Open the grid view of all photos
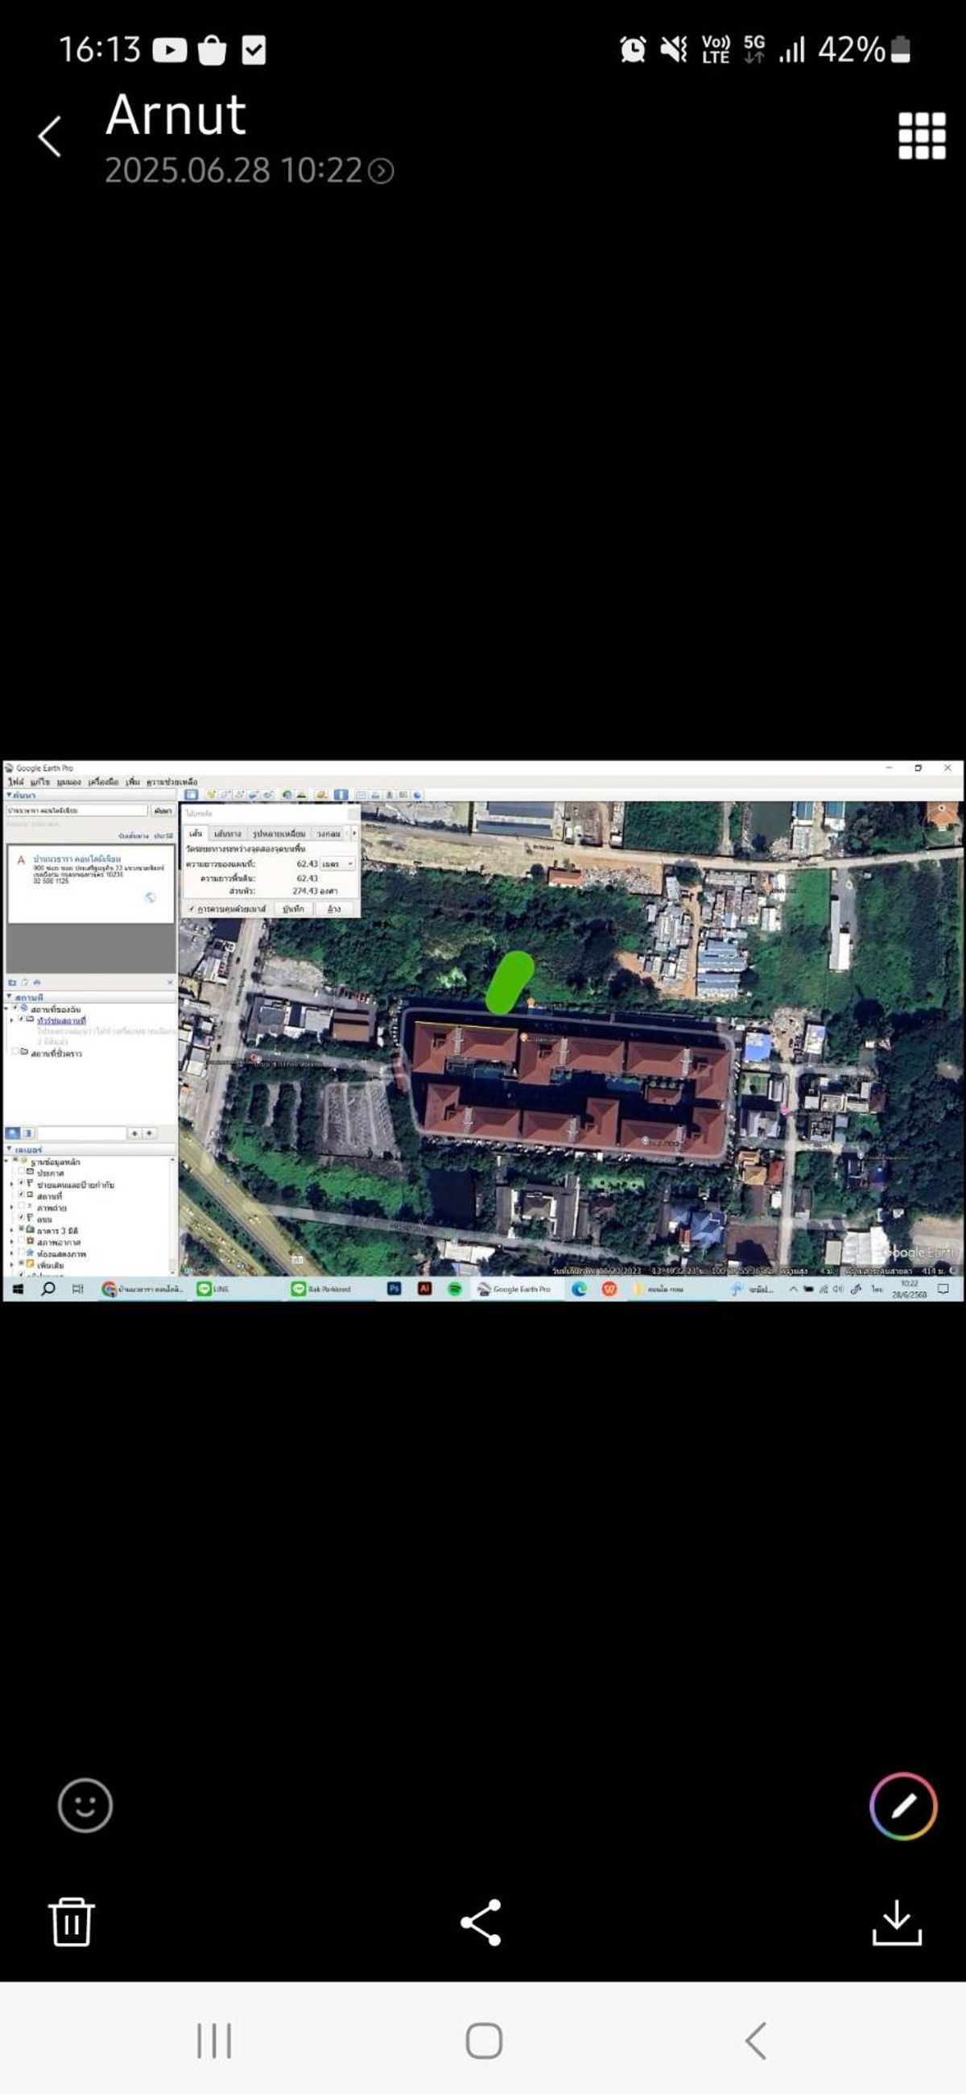966x2094 pixels. click(x=921, y=136)
